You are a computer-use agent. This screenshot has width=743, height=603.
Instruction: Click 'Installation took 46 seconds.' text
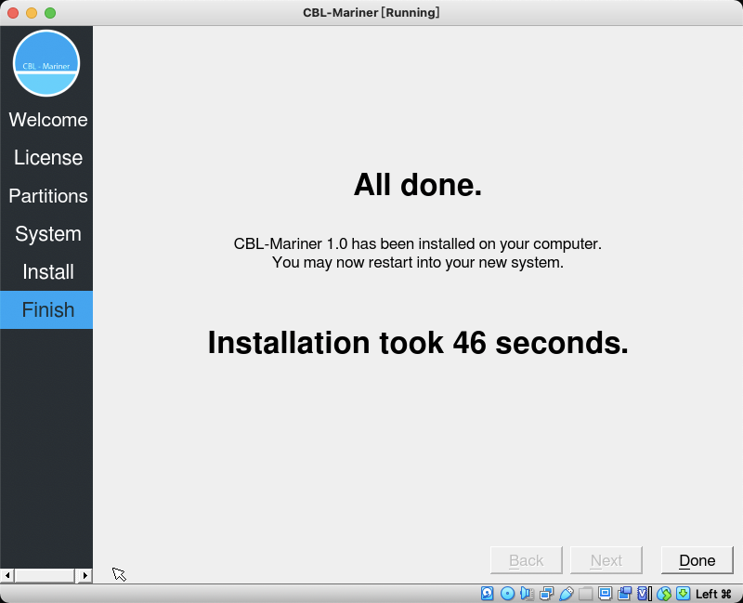418,342
